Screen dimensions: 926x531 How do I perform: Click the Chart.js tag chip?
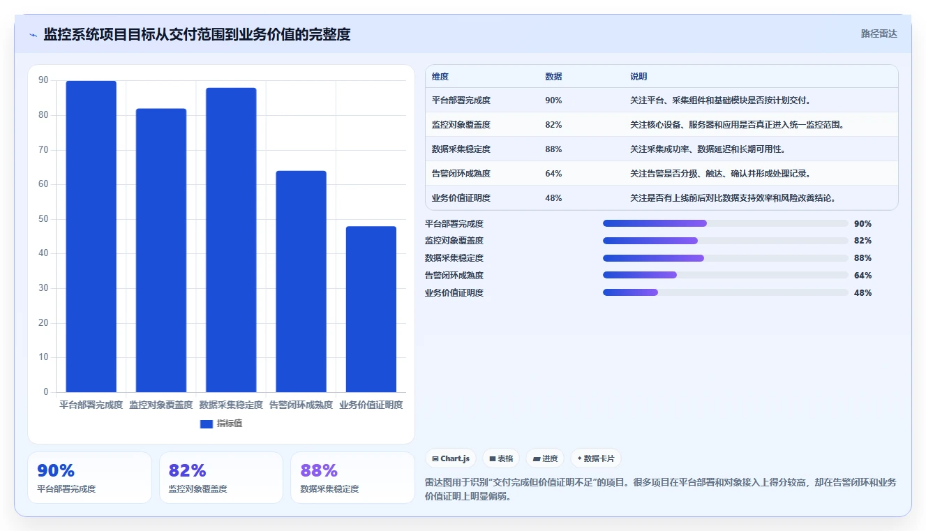click(451, 458)
